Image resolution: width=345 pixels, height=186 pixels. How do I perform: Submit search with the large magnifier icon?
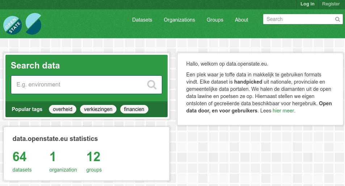coord(152,85)
